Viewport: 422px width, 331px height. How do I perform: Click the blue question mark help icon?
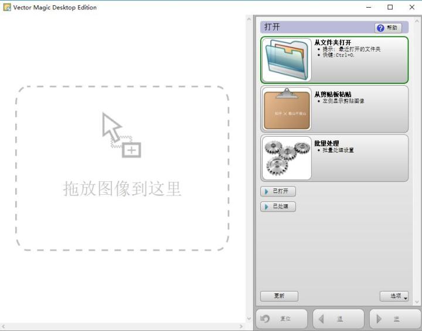click(380, 28)
